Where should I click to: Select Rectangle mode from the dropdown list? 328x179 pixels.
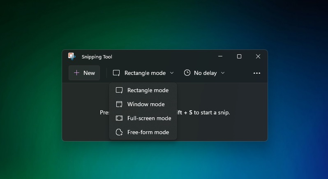point(148,90)
